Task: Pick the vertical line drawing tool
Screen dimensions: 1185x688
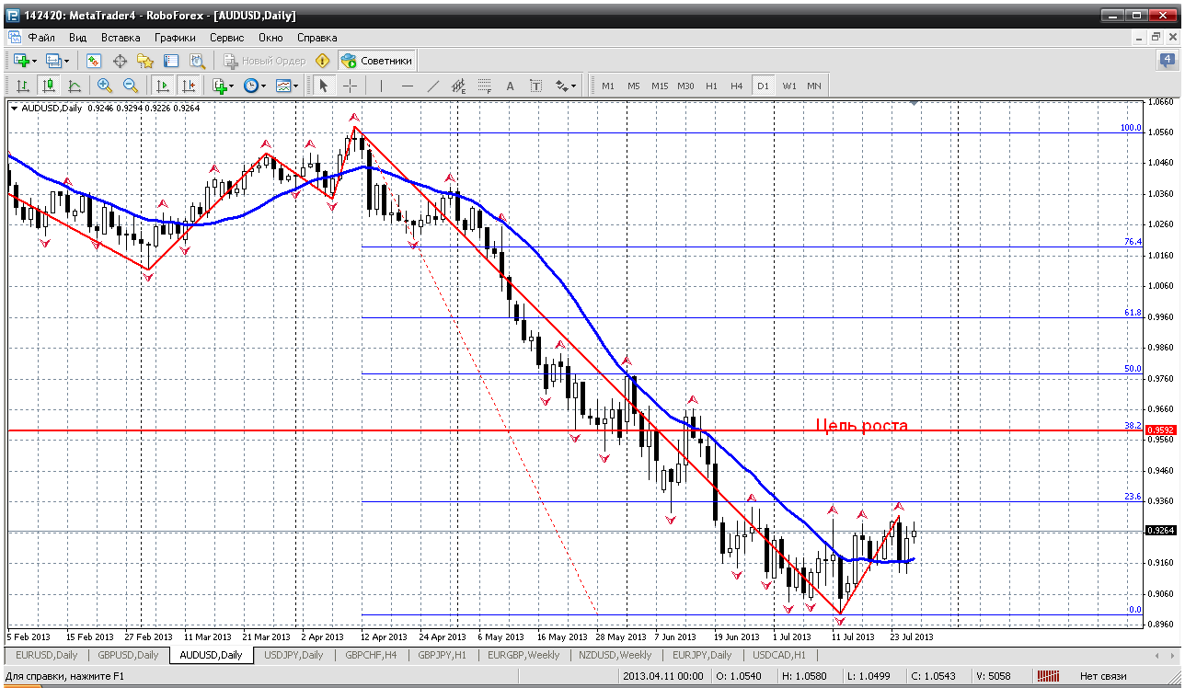Action: coord(381,86)
